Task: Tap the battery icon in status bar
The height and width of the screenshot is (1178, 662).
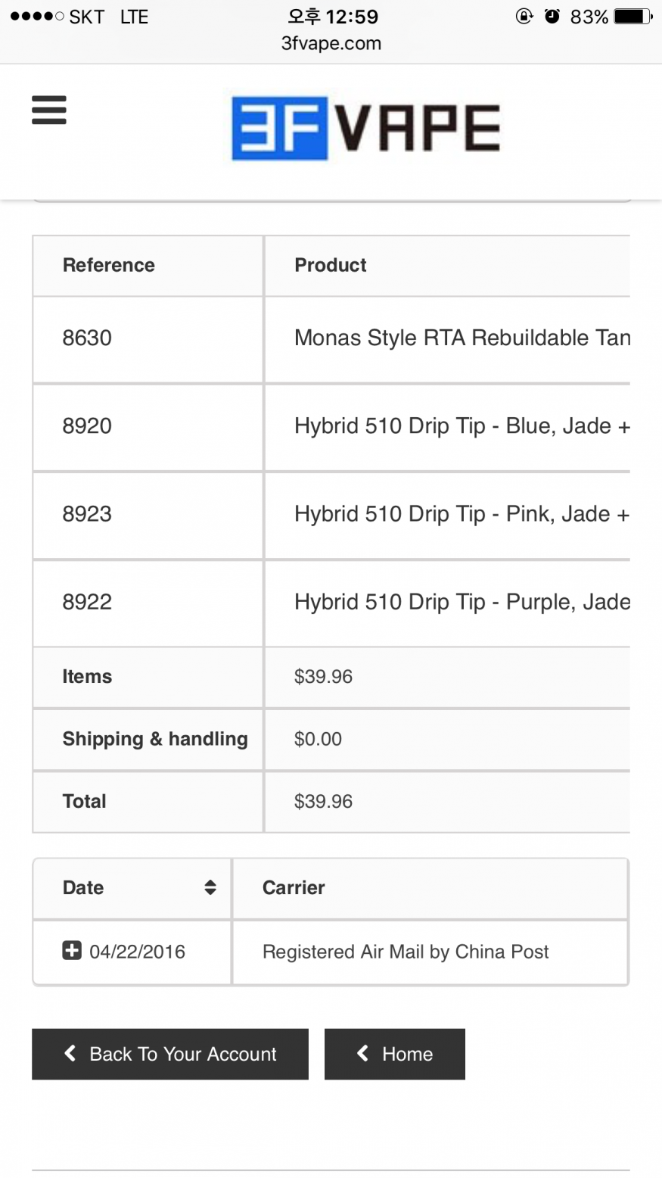Action: (633, 17)
